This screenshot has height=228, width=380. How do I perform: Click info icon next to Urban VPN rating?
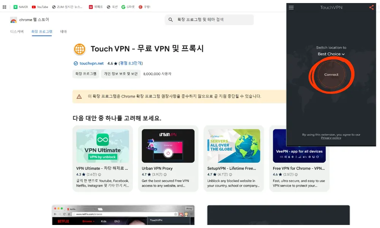coord(165,174)
